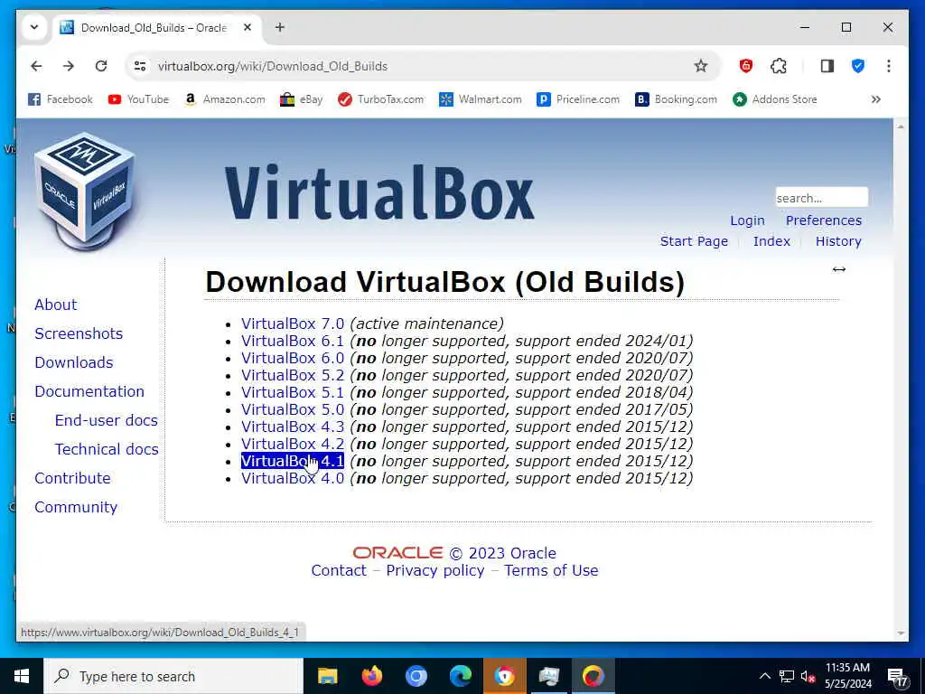This screenshot has width=925, height=694.
Task: Show more bookmarks with the double chevron
Action: pyautogui.click(x=876, y=99)
